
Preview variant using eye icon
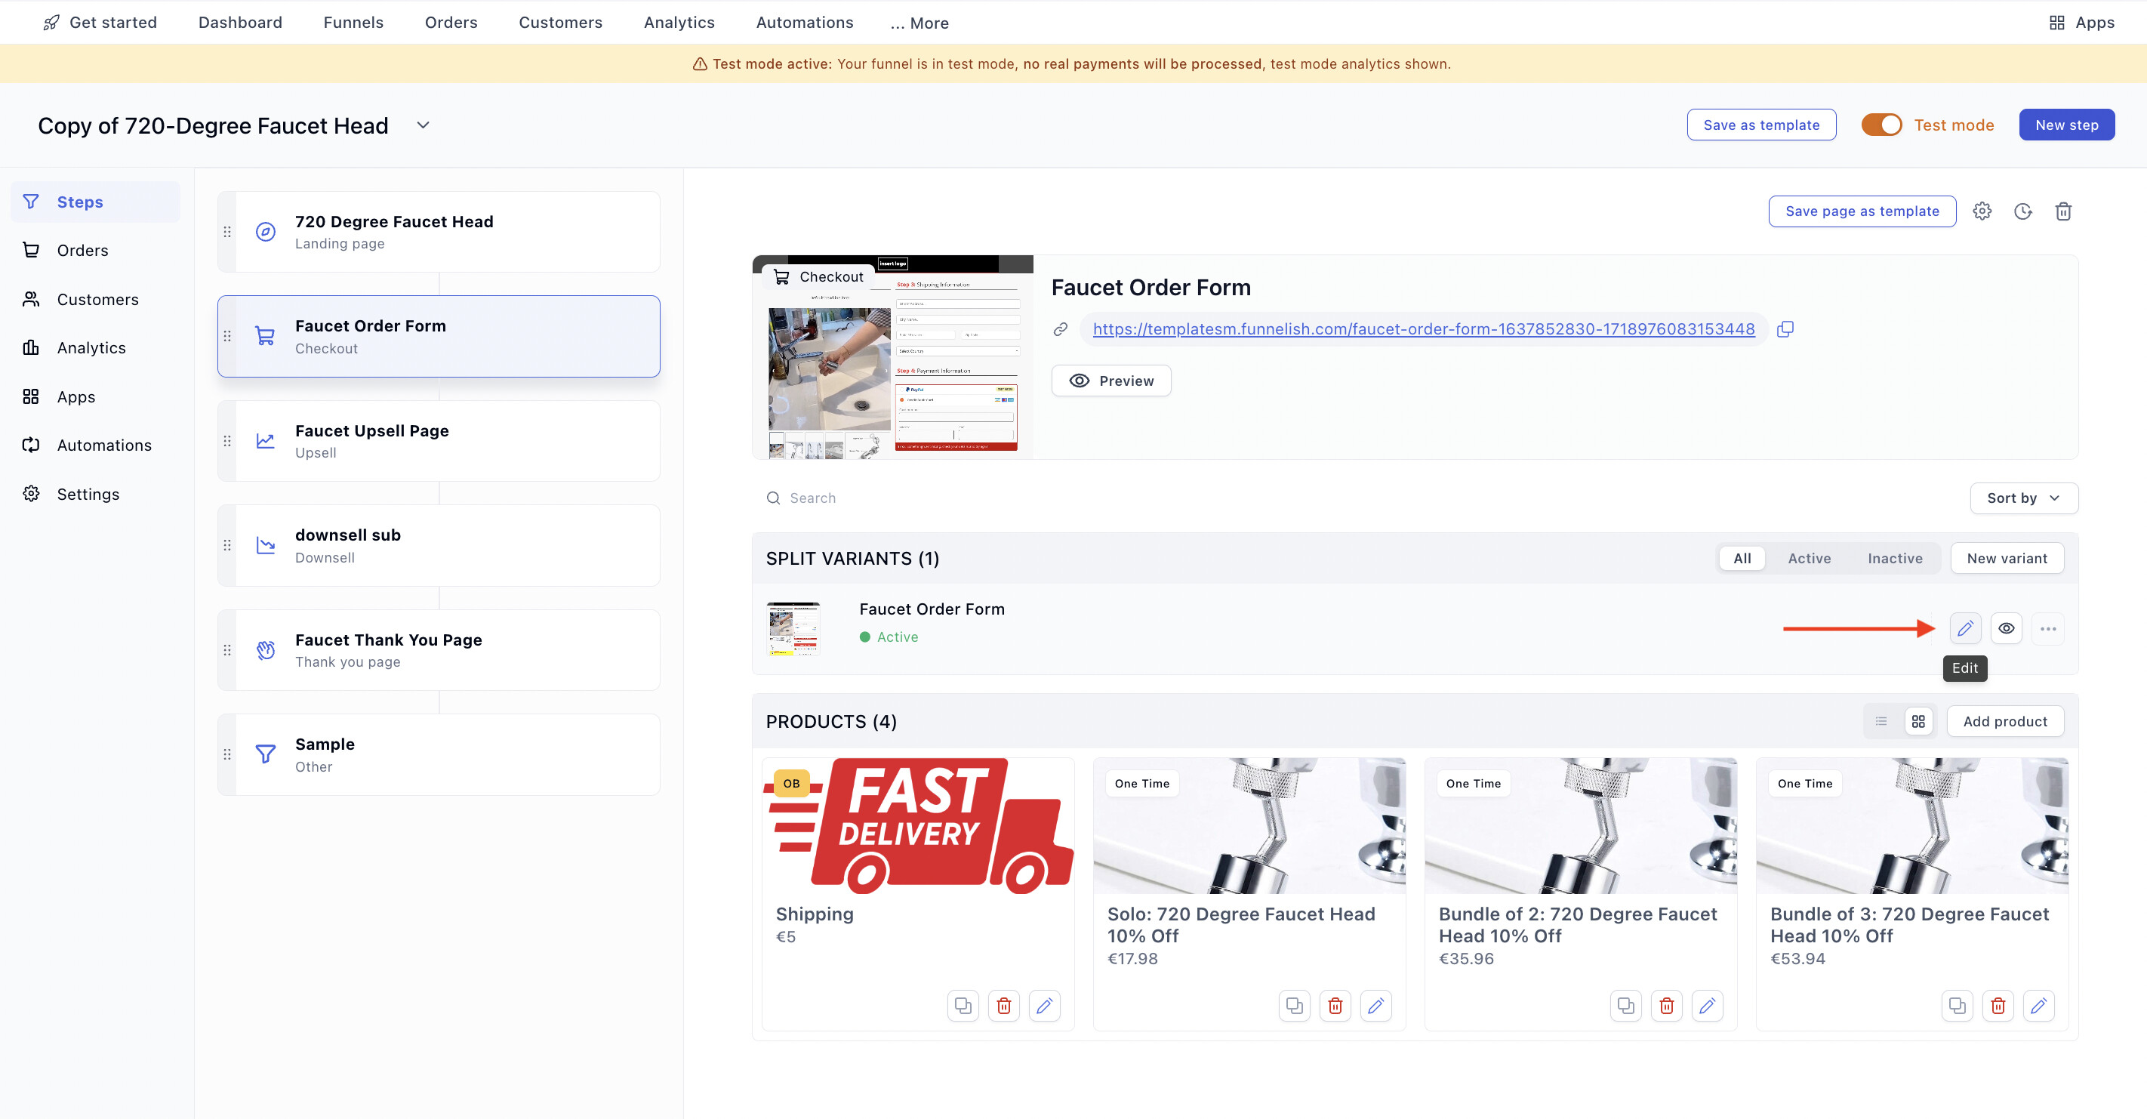[2006, 628]
